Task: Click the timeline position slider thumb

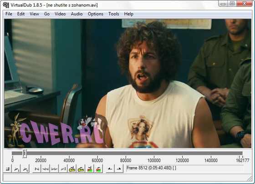Action: click(25, 154)
